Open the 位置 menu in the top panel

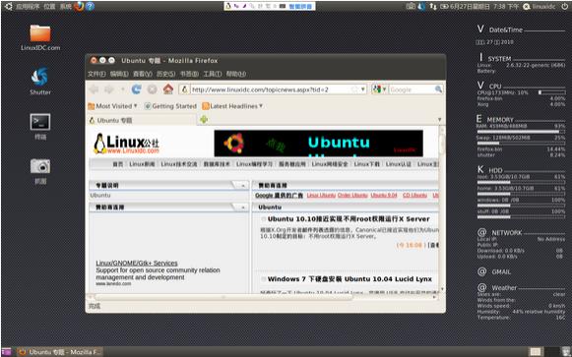(x=49, y=6)
